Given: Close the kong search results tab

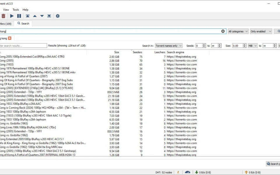Looking at the screenshot, I should click(x=10, y=38).
